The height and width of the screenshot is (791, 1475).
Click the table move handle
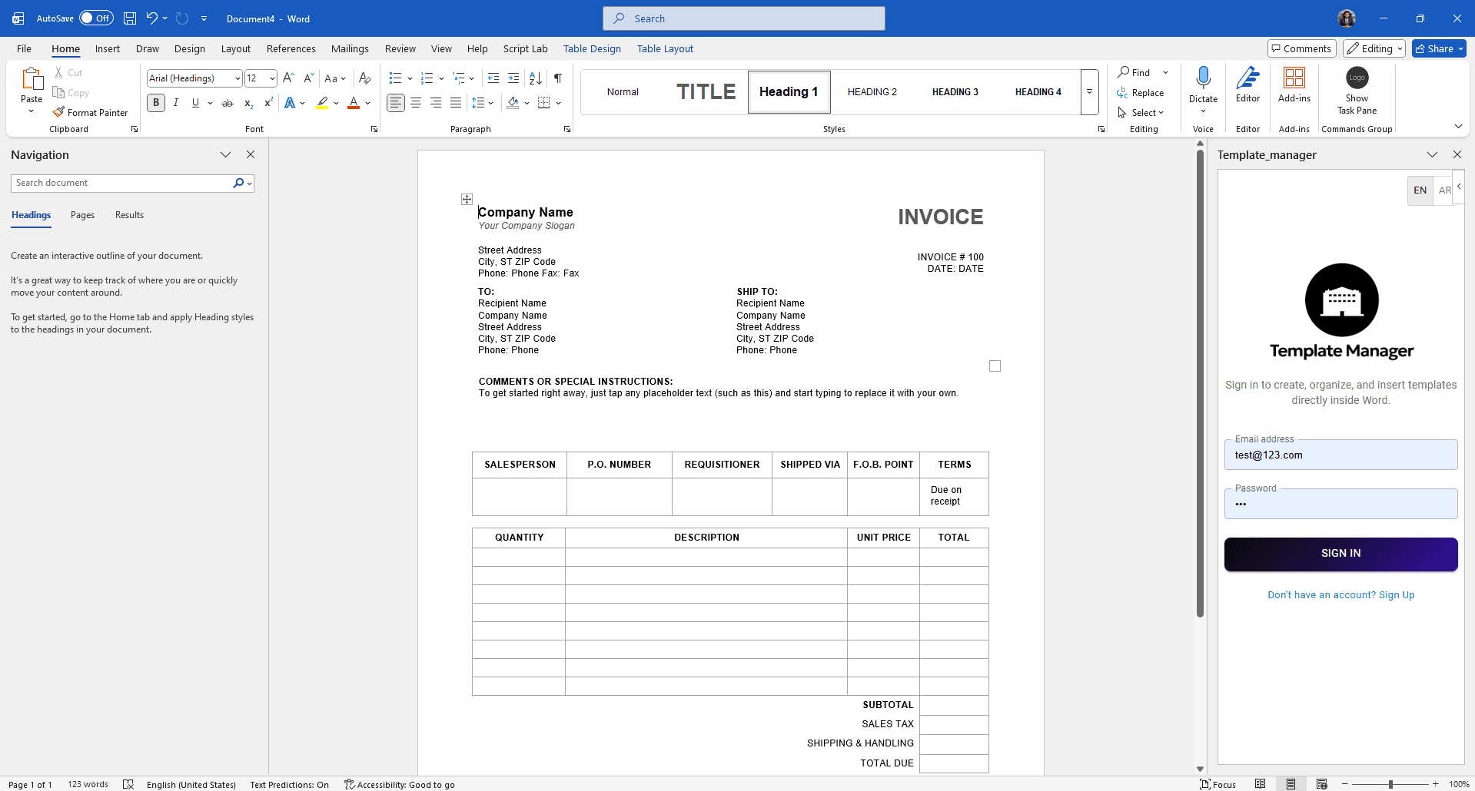(x=467, y=199)
